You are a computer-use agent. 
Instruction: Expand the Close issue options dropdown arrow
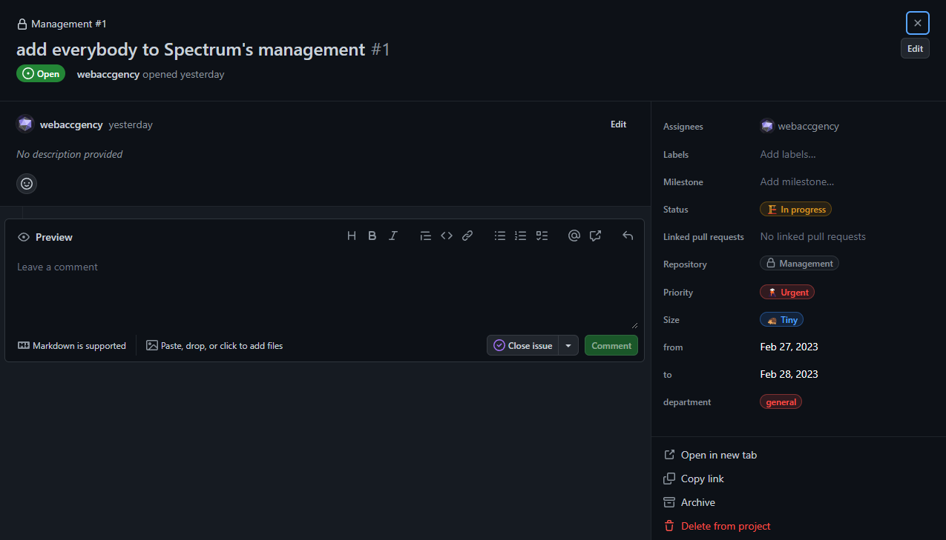click(x=568, y=345)
